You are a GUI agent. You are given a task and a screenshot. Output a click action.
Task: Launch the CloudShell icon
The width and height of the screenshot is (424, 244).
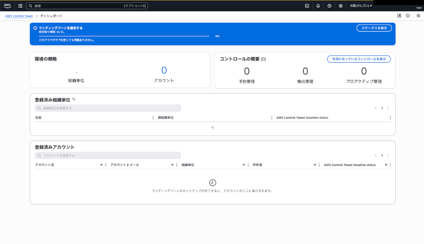point(307,6)
